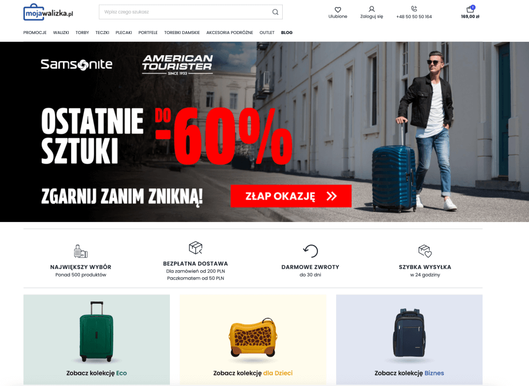
Task: Click the red Złap okazję button
Action: [291, 196]
